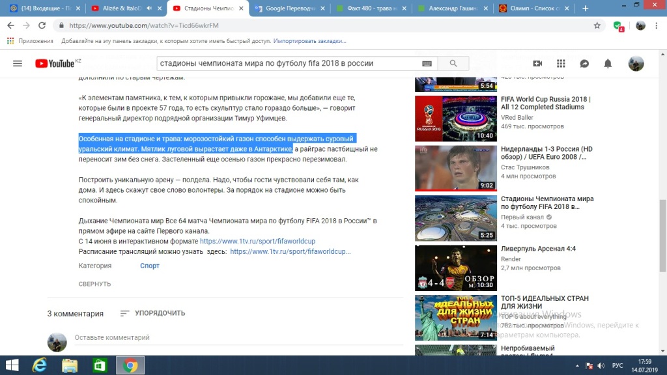Image resolution: width=667 pixels, height=375 pixels.
Task: Open the 1tv.ru/sport/fifaworldcup link
Action: (x=257, y=241)
